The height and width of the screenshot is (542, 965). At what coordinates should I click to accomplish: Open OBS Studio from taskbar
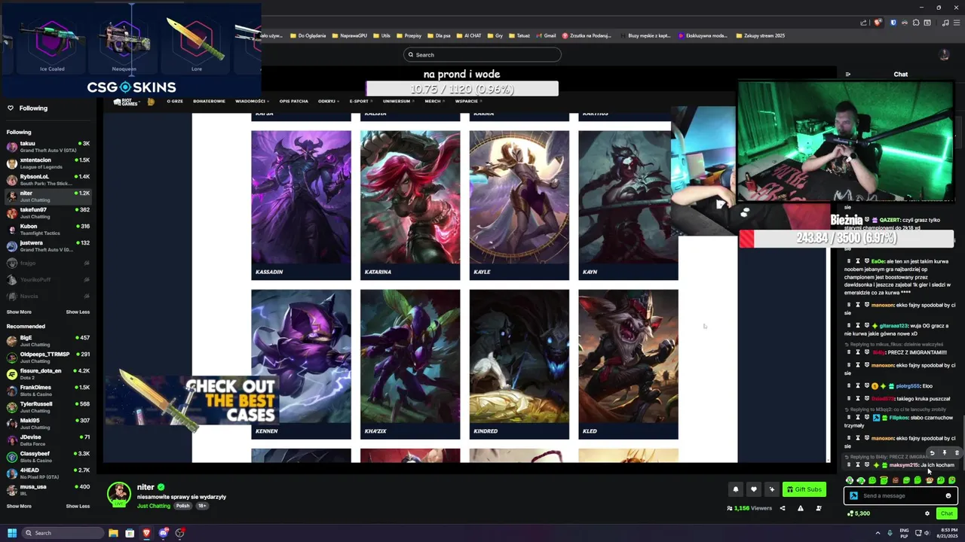[179, 533]
